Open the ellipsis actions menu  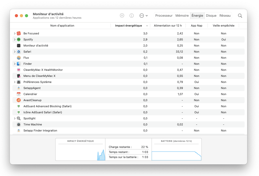coord(144,15)
